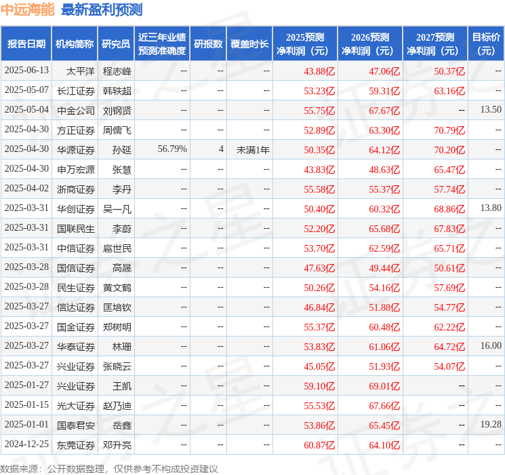
Task: Click the 最新盈利预测 heading
Action: pyautogui.click(x=102, y=10)
